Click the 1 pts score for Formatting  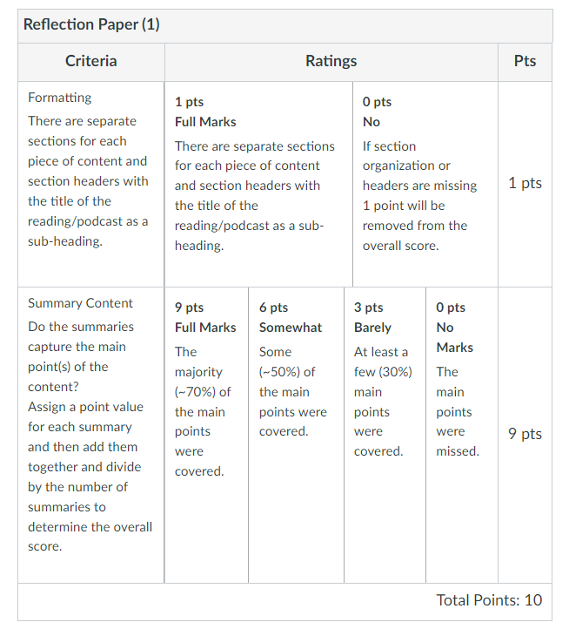pos(525,183)
